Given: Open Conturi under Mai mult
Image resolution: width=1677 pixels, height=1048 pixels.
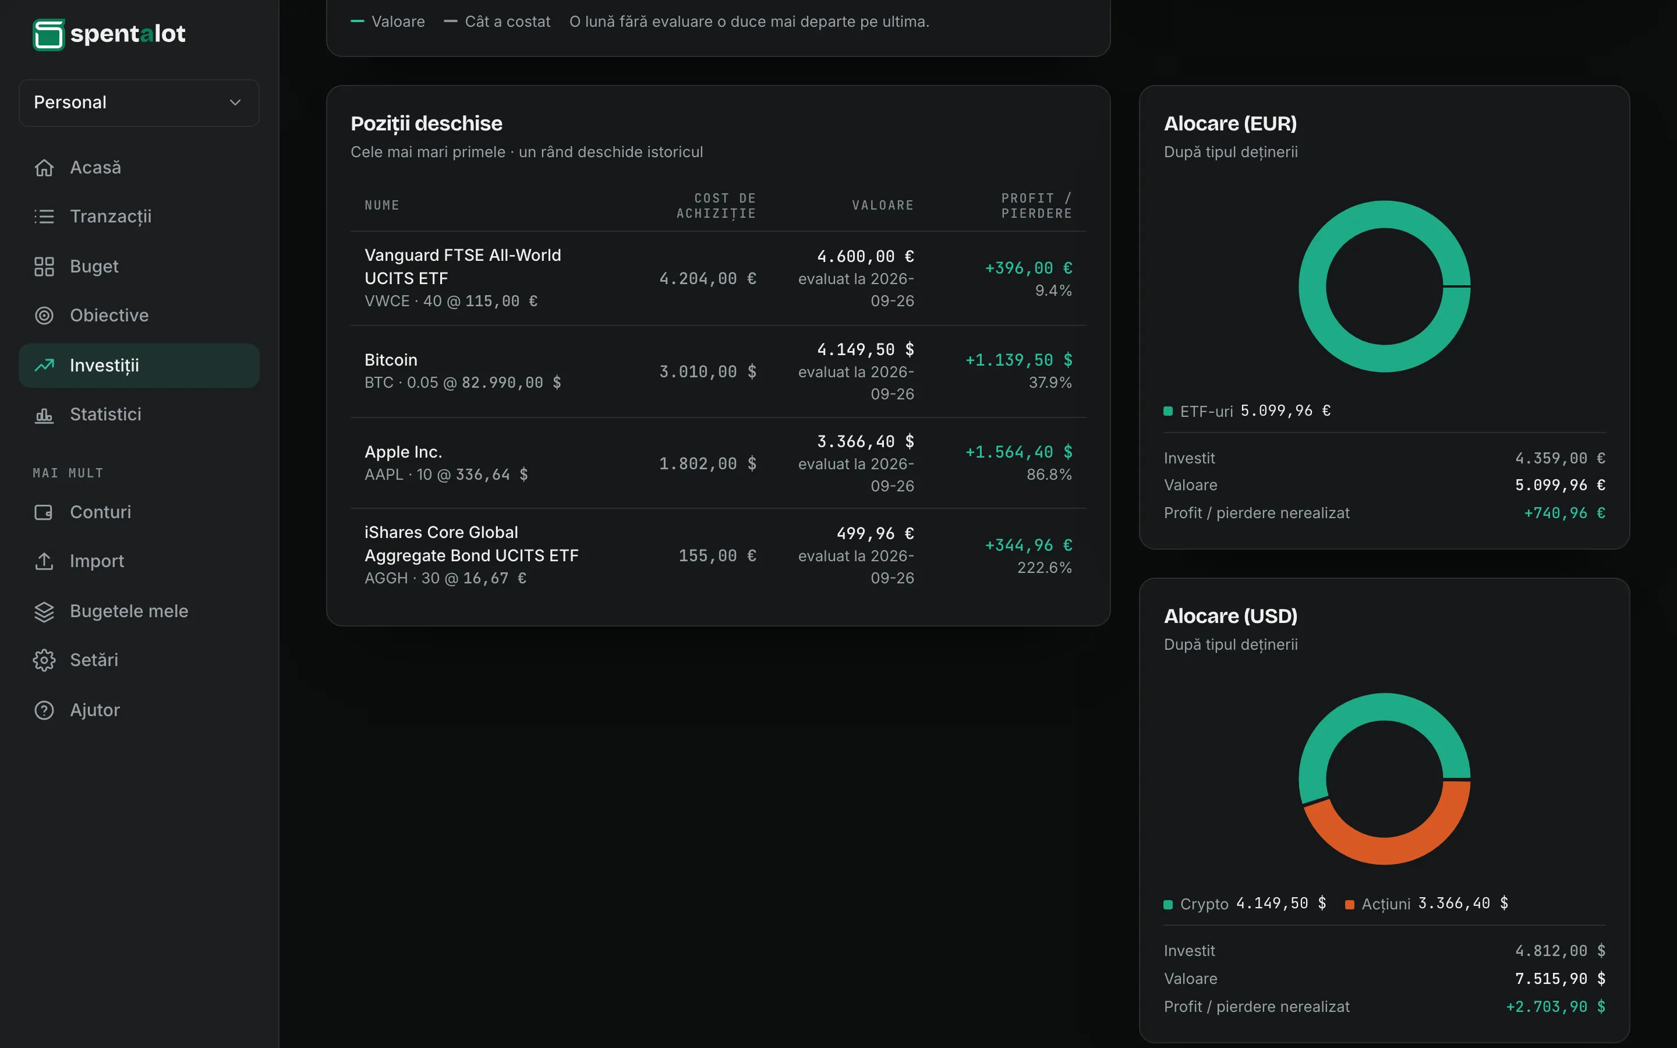Looking at the screenshot, I should click(x=139, y=512).
